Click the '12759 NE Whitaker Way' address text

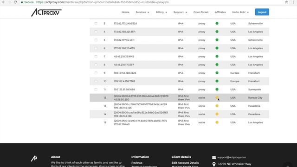pyautogui.click(x=234, y=164)
